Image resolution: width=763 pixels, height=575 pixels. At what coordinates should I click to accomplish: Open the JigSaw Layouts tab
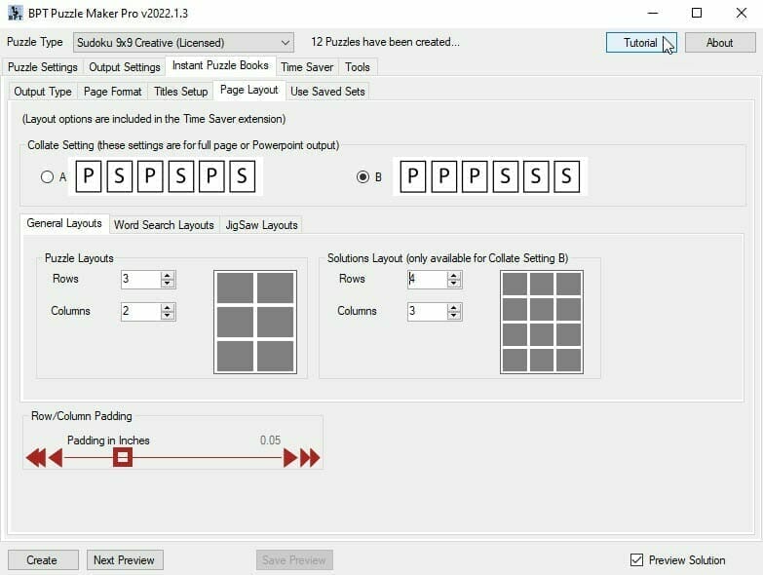pyautogui.click(x=261, y=225)
